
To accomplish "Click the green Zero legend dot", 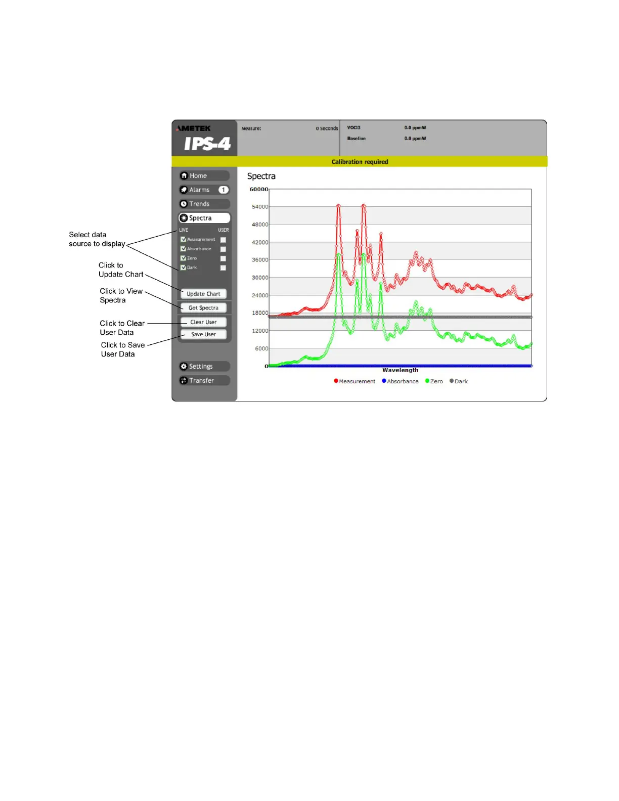I will tap(427, 381).
